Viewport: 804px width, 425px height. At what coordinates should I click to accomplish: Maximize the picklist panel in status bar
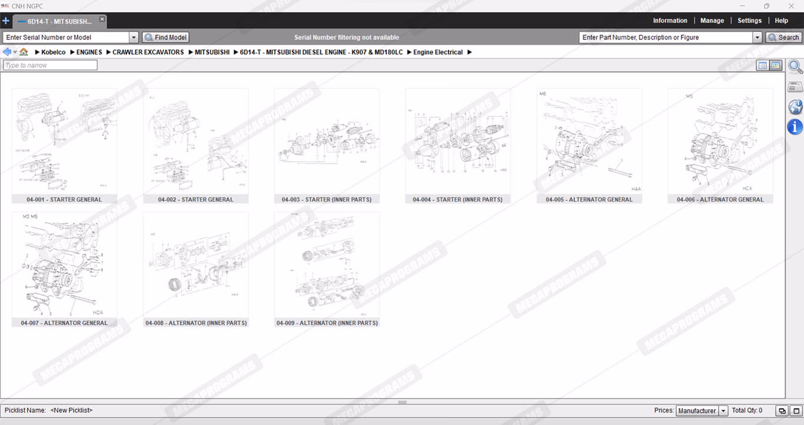795,411
